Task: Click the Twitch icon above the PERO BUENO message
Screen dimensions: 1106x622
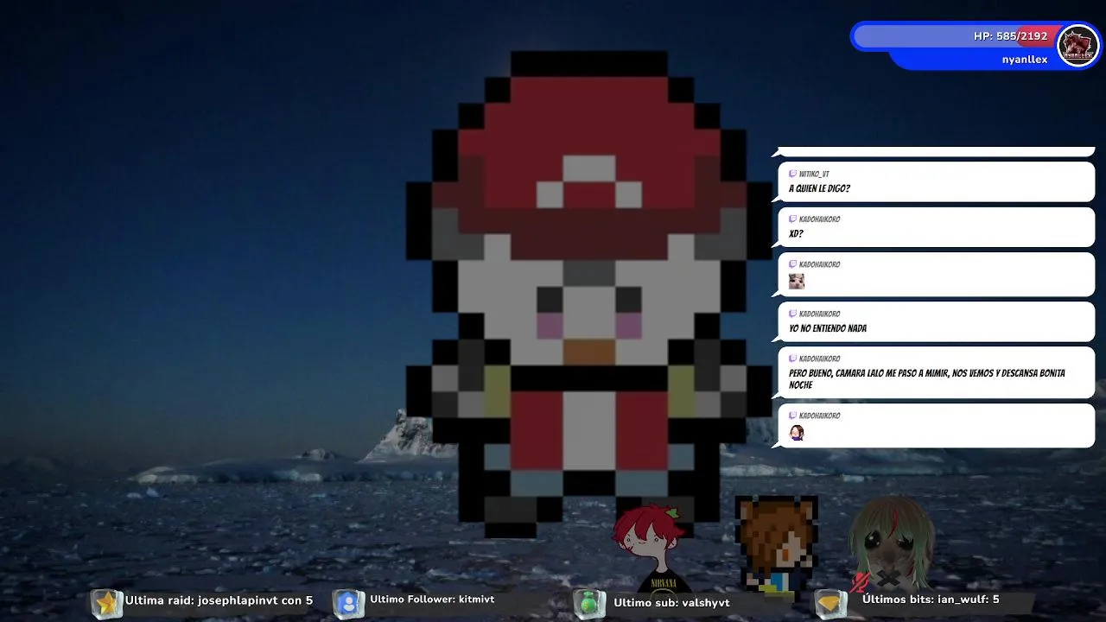Action: coord(792,359)
